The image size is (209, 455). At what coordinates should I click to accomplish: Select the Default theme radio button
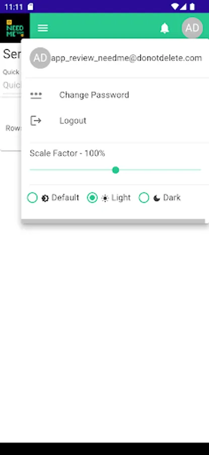coord(32,198)
